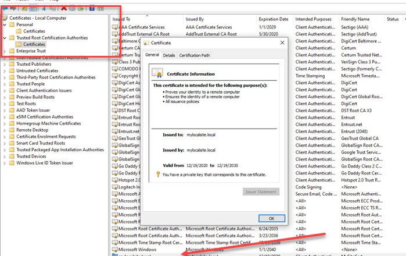Expand the Trusted People node
406x256 pixels.
click(x=5, y=84)
